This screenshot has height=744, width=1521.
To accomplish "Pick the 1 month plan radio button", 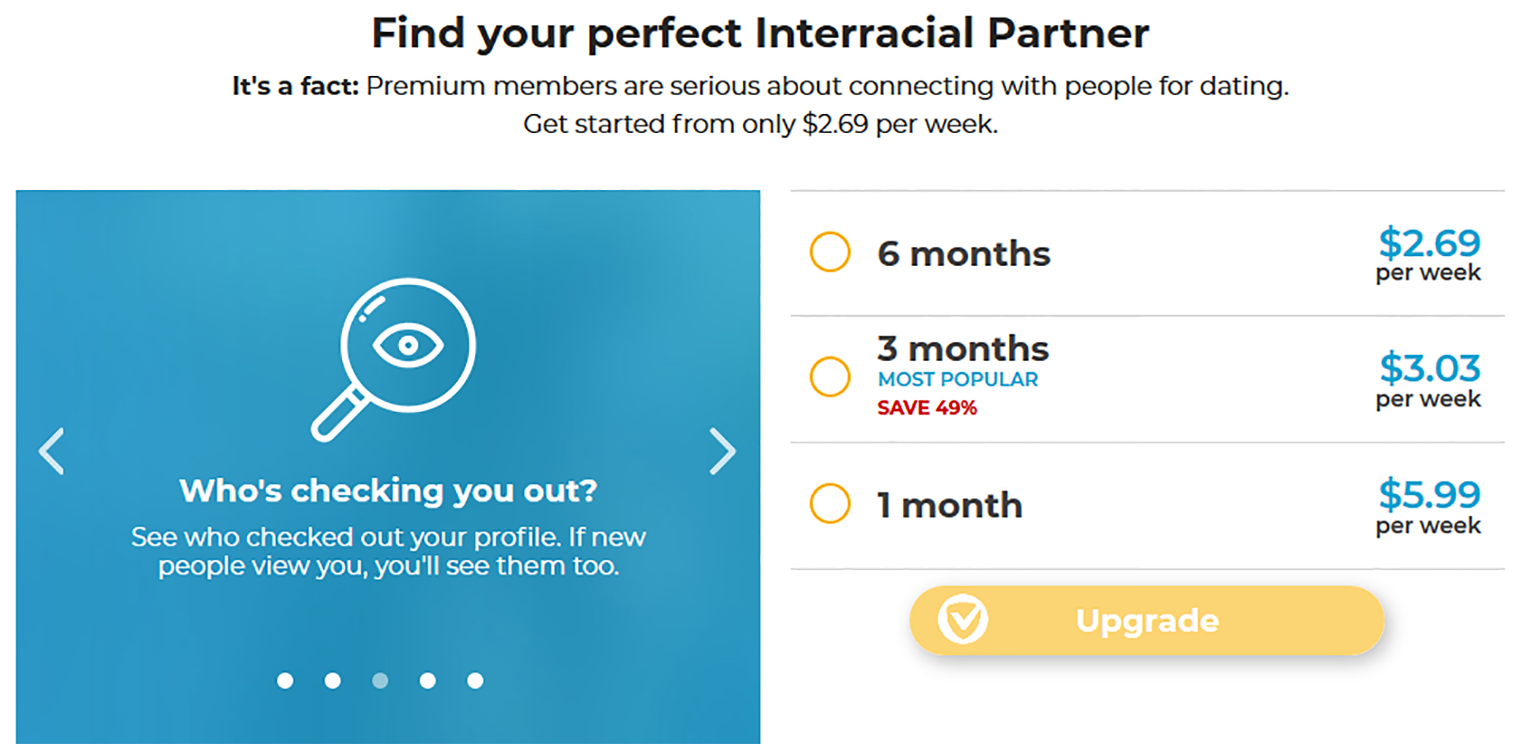I will tap(830, 503).
